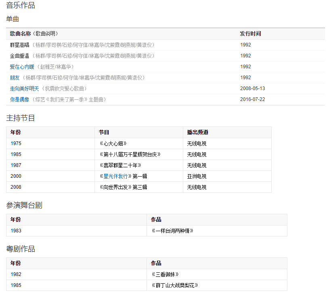Screen dimensions: 331x295
Task: Open the 走向美好明天 song link
Action: pos(25,88)
